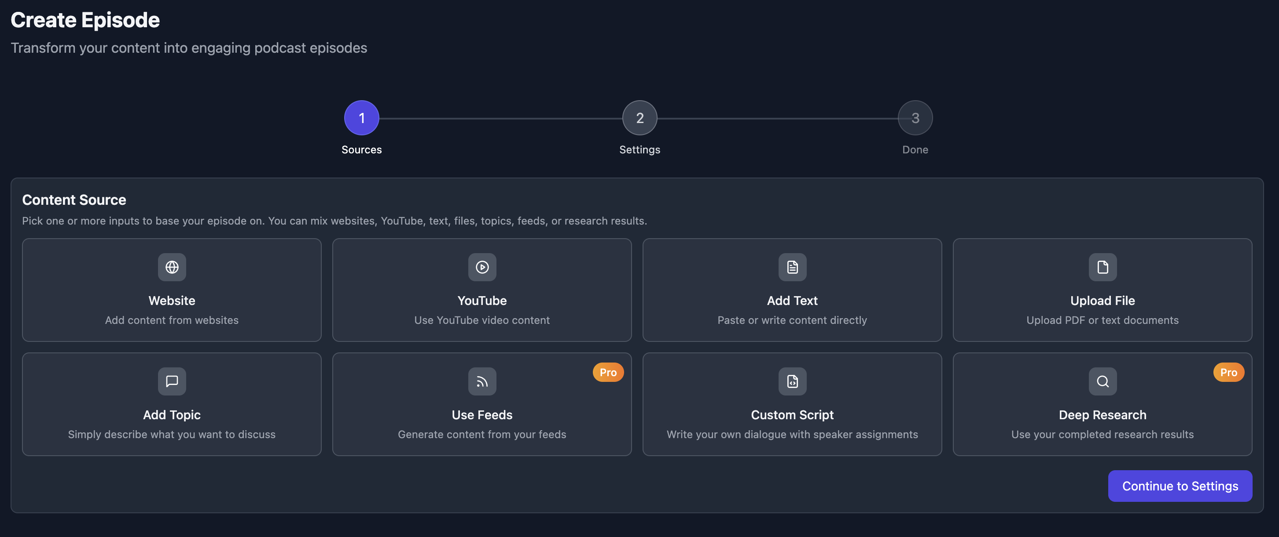Click the Custom Script audio document icon
This screenshot has height=537, width=1279.
[x=792, y=381]
